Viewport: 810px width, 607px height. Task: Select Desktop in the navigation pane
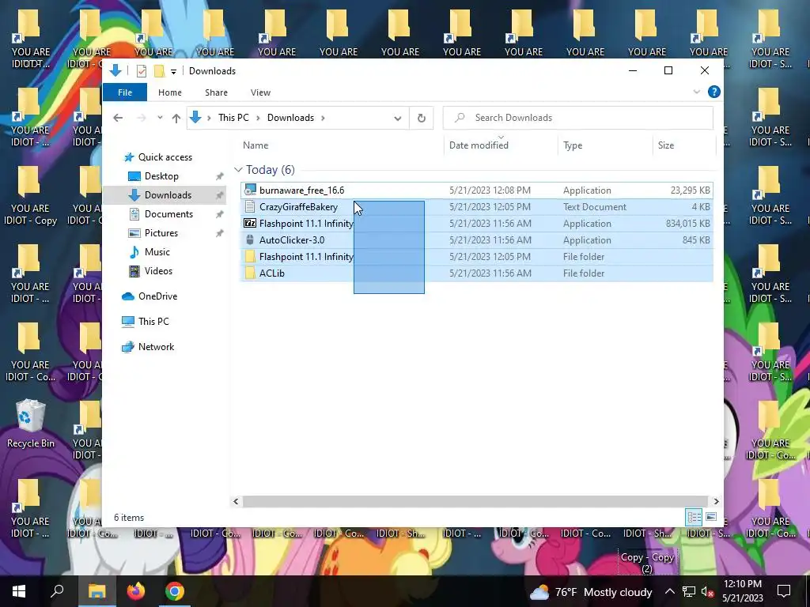(161, 176)
